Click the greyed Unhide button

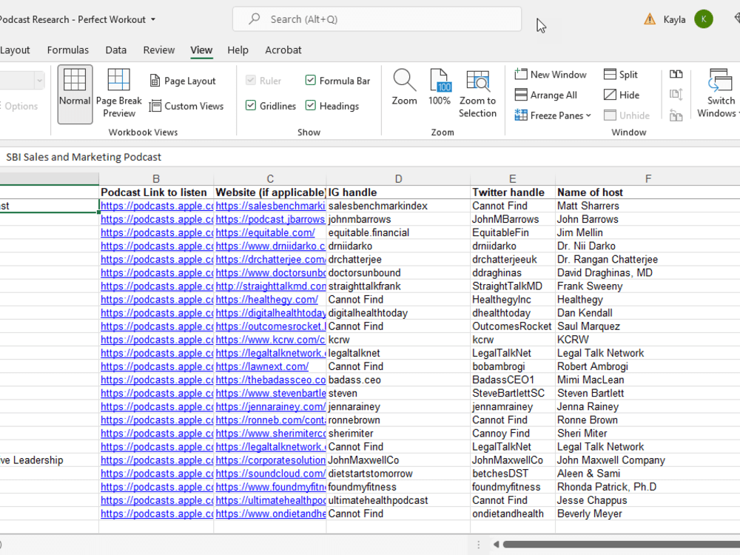pos(627,115)
